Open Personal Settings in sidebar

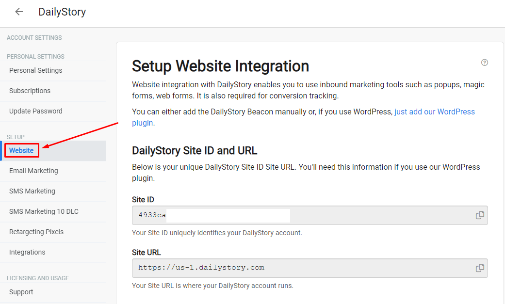(x=53, y=70)
